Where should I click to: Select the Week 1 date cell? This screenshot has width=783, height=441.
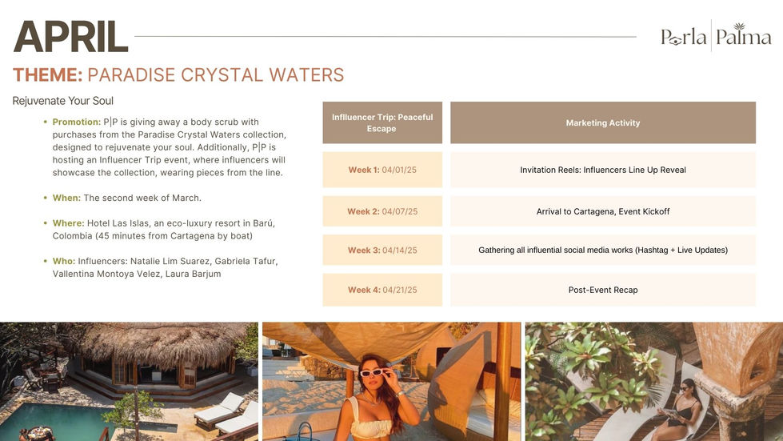click(382, 170)
